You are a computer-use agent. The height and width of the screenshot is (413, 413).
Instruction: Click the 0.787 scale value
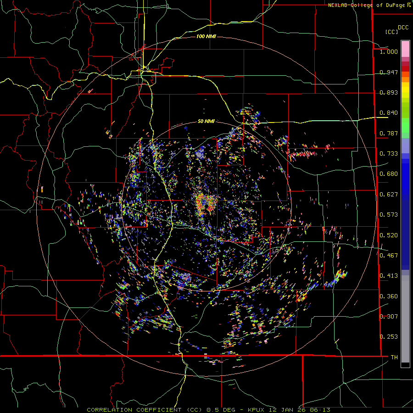coord(389,133)
